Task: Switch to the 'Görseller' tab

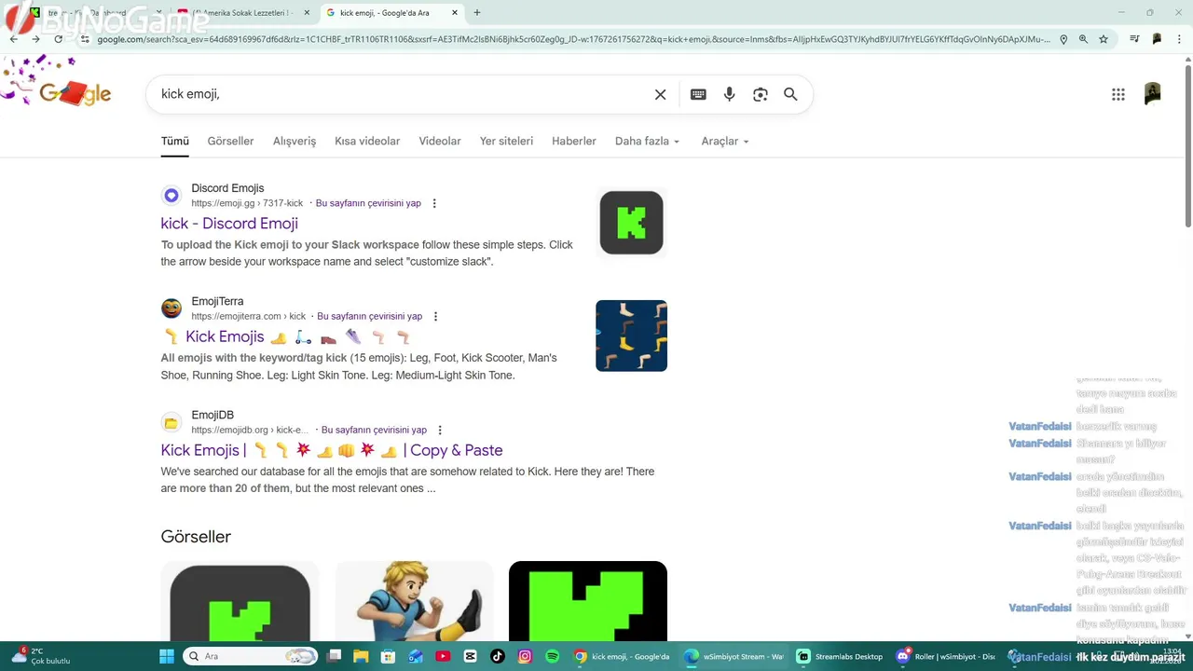Action: coord(230,141)
